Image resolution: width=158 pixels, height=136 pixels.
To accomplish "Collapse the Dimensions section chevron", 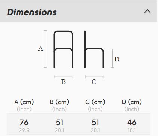I will 147,11.
